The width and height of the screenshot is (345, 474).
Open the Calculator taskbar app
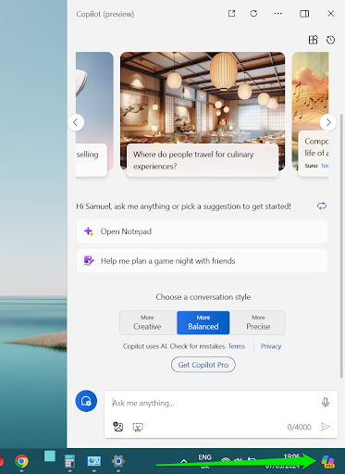pyautogui.click(x=69, y=462)
